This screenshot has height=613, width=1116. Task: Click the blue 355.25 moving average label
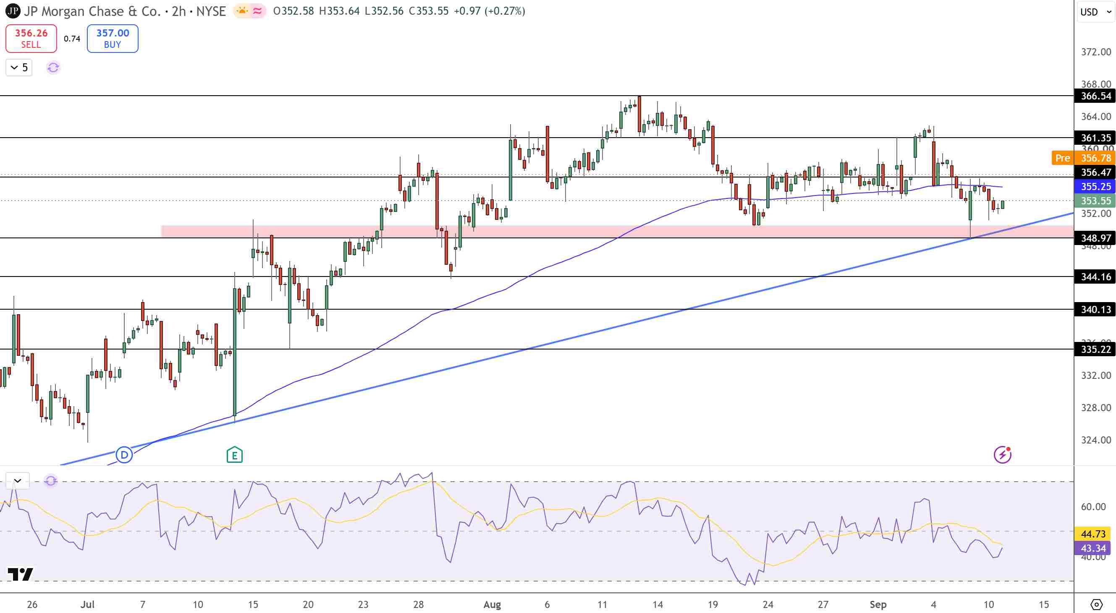(x=1095, y=187)
